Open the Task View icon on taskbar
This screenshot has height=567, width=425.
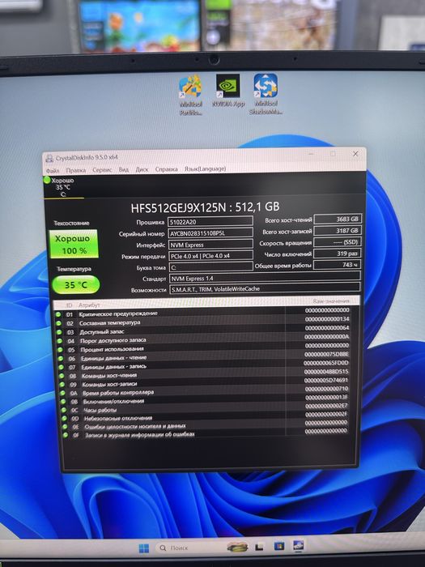[x=259, y=547]
